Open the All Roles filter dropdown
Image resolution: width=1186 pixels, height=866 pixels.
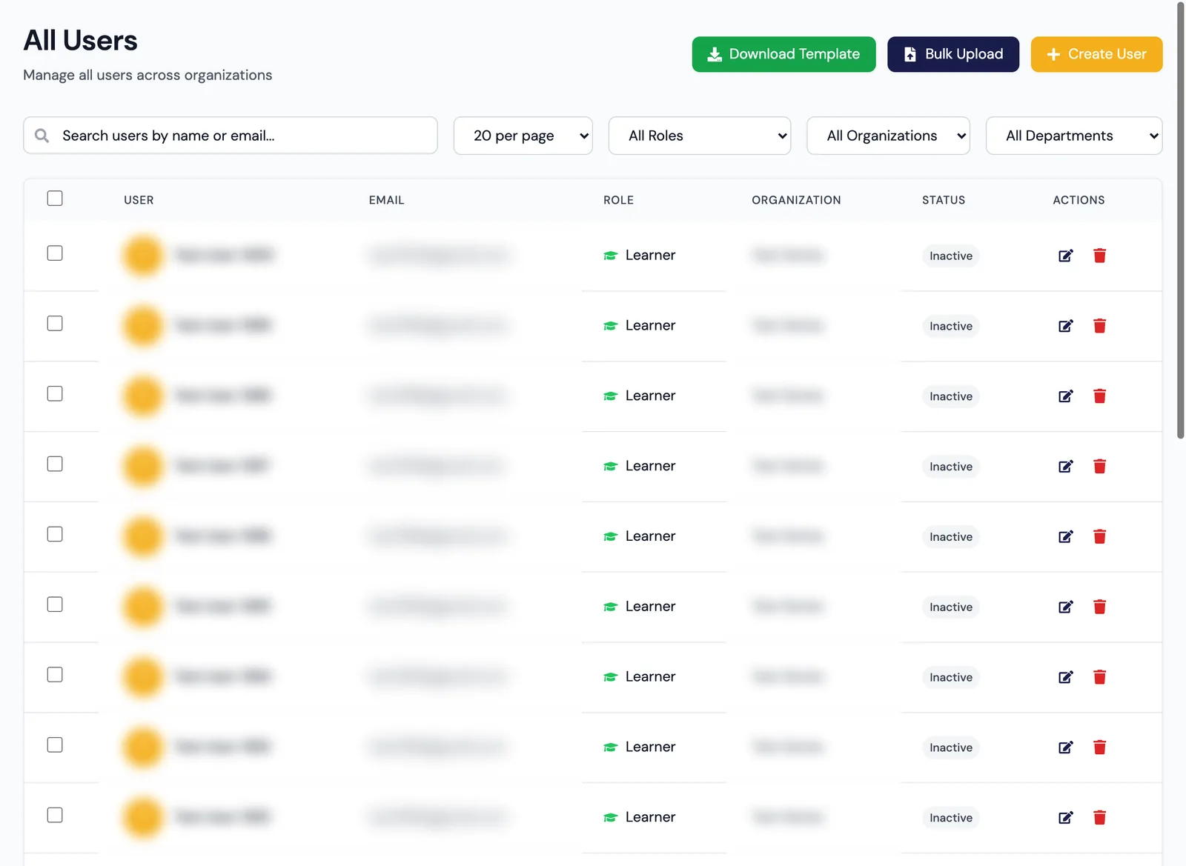(x=699, y=136)
